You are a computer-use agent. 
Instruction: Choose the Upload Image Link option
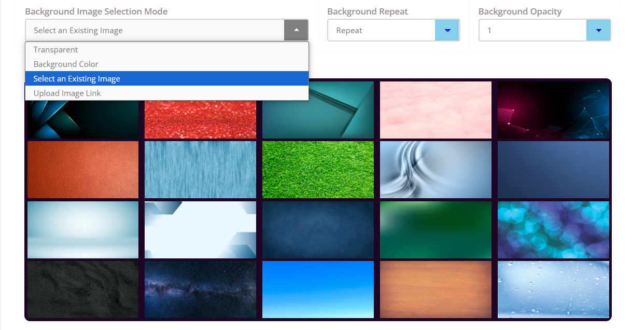tap(67, 93)
